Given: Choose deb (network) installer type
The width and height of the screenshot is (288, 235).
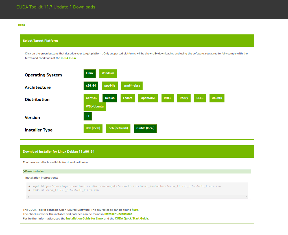Looking at the screenshot, I should coord(118,128).
